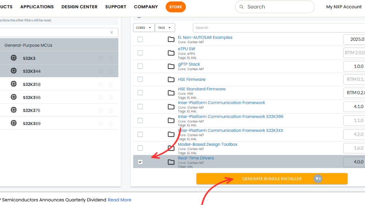The image size is (365, 205).
Task: Select General-Purpose MCUs category
Action: click(59, 45)
